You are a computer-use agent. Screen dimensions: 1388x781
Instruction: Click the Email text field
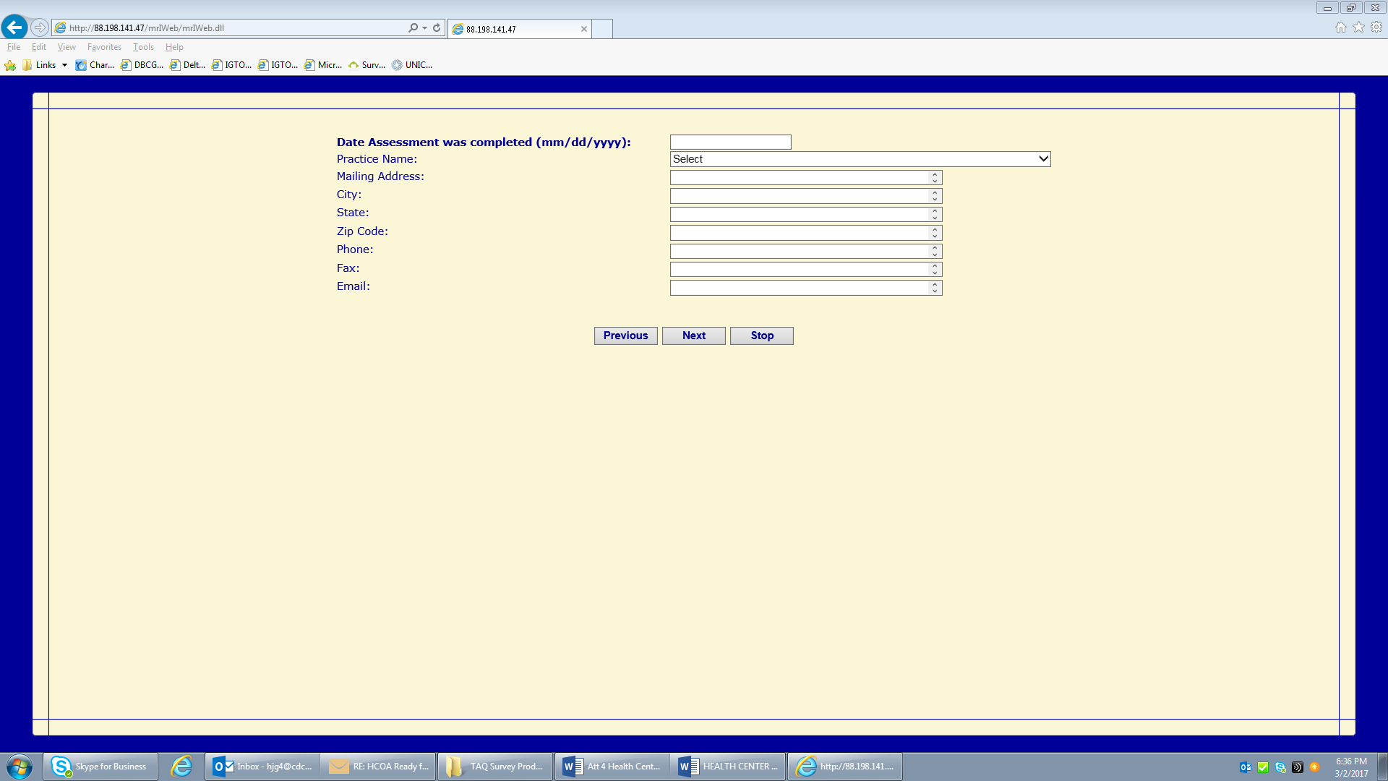[x=799, y=288]
